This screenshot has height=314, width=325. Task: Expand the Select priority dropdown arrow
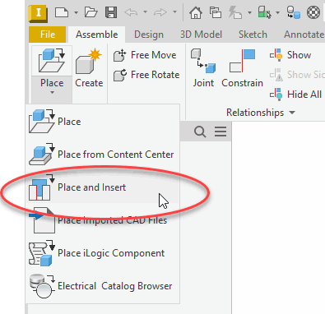[x=277, y=12]
